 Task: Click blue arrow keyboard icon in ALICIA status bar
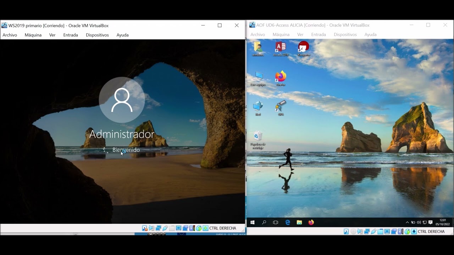(x=414, y=231)
